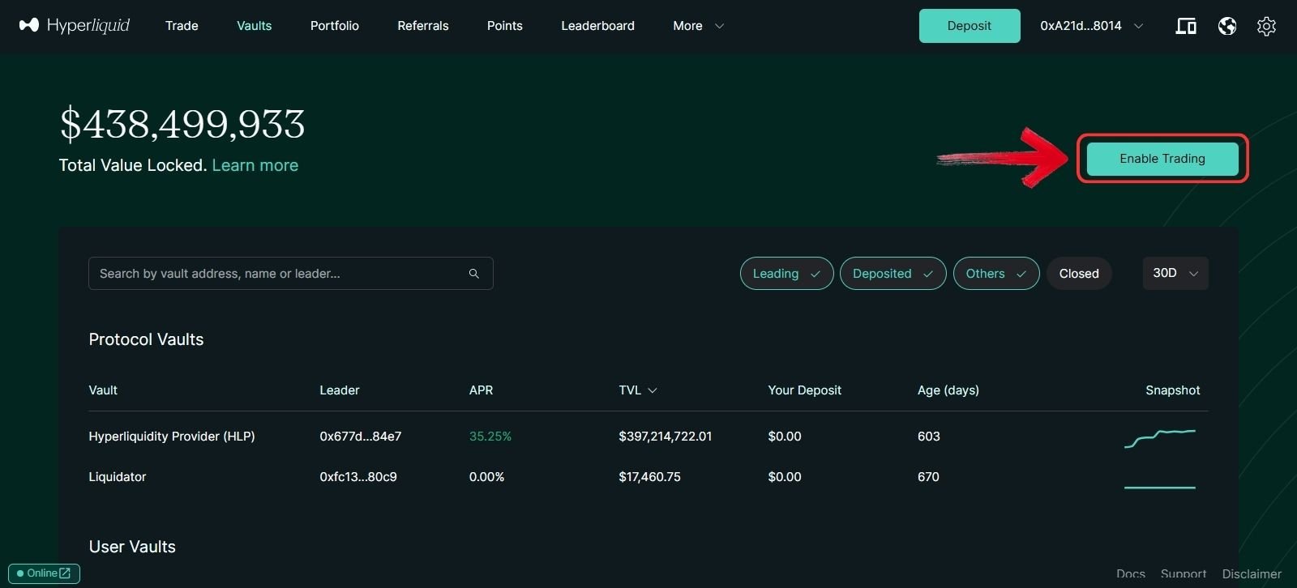
Task: Sort by the TVL column header
Action: point(638,390)
